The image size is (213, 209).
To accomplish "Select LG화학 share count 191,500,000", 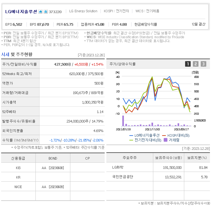I will pyautogui.click(x=172, y=168).
